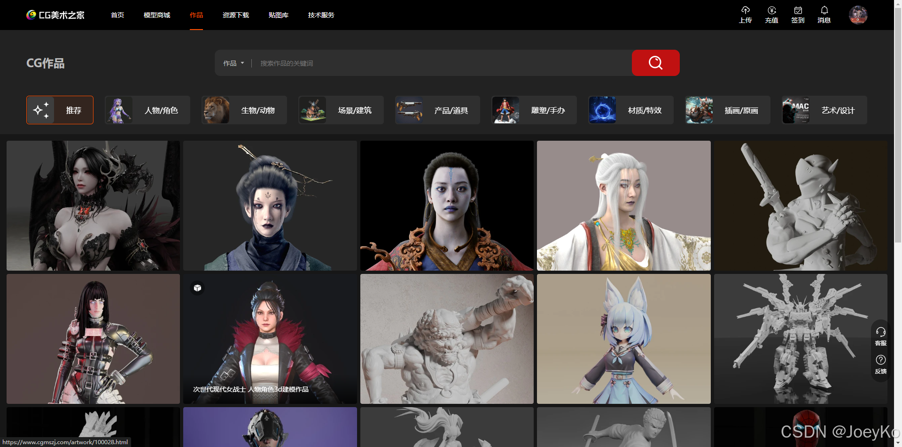The image size is (902, 447).
Task: Open the 贴图库 nav item
Action: [x=279, y=15]
